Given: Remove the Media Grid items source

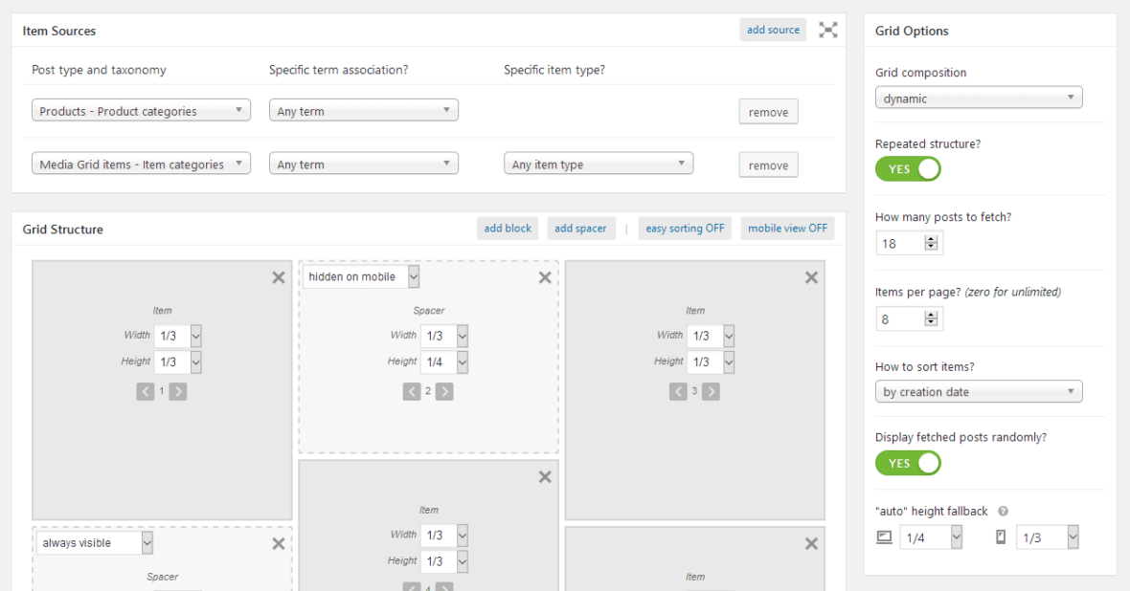Looking at the screenshot, I should [768, 165].
